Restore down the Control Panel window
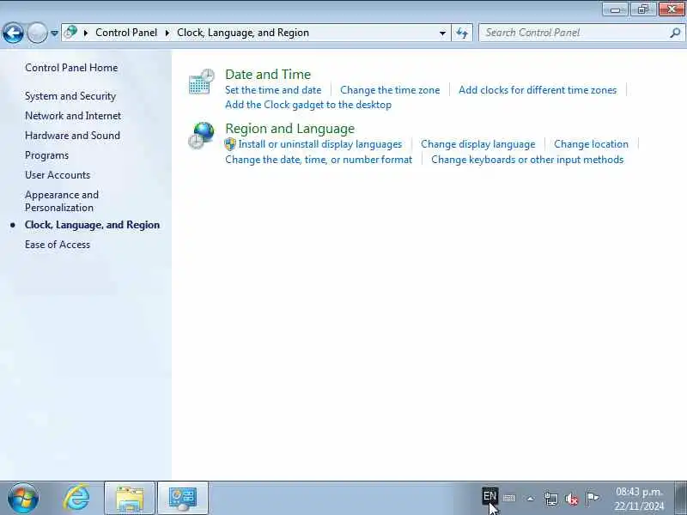 pos(642,9)
